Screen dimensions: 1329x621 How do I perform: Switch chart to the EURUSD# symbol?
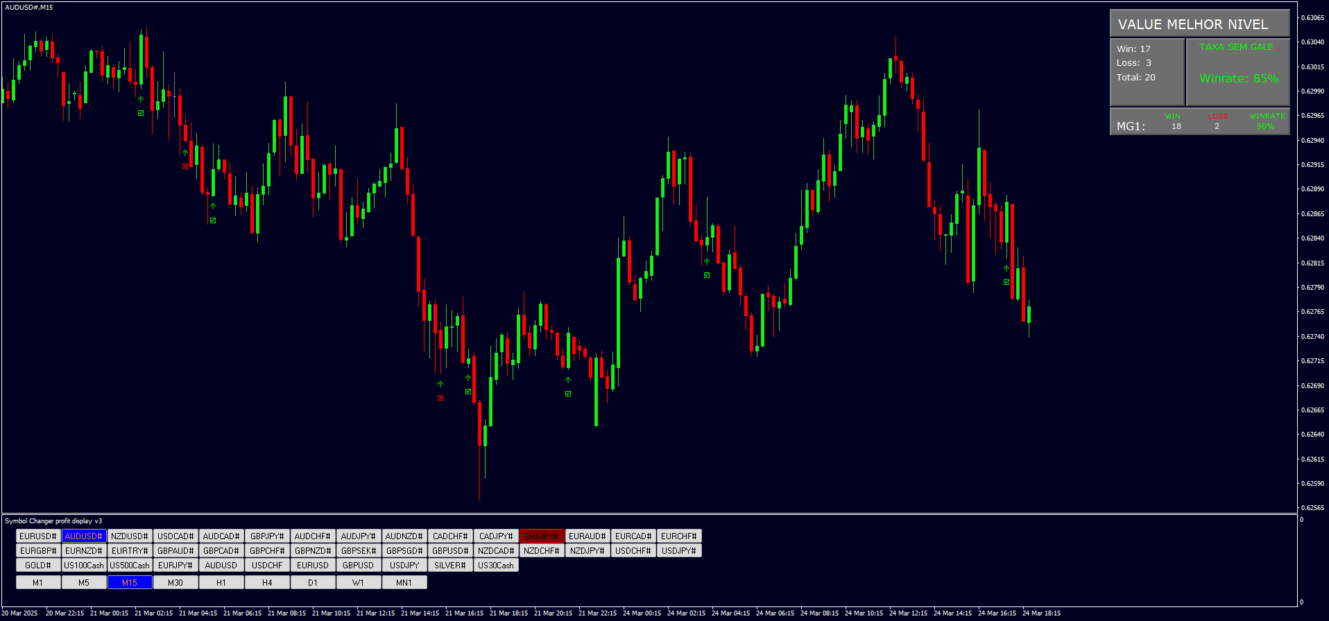pyautogui.click(x=37, y=536)
